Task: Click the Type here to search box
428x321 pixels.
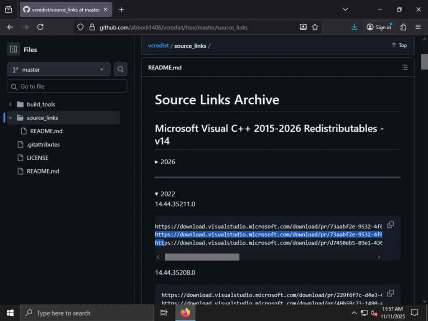Action: 87,313
